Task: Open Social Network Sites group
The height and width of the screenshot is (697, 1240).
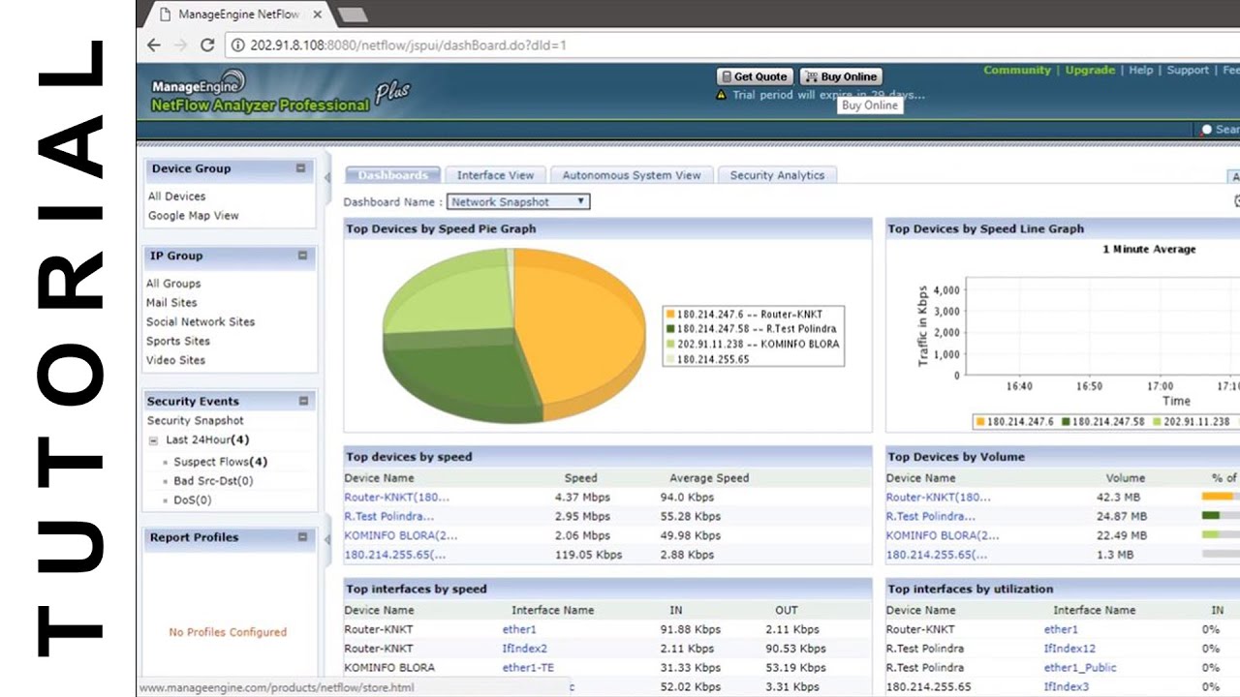Action: (201, 321)
